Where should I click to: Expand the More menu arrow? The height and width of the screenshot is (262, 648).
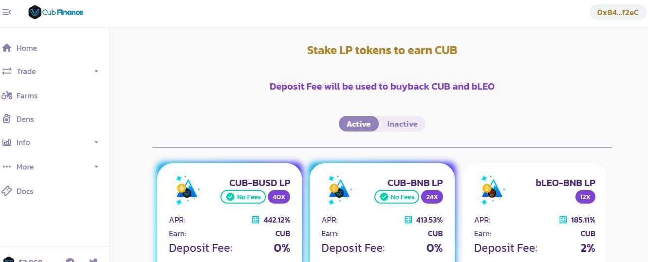96,167
